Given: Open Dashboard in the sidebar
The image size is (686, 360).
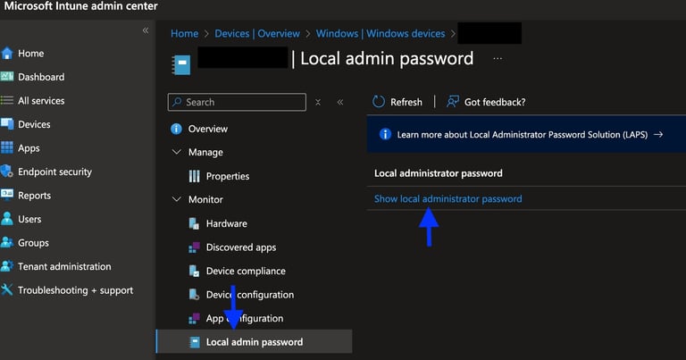Looking at the screenshot, I should pos(41,77).
